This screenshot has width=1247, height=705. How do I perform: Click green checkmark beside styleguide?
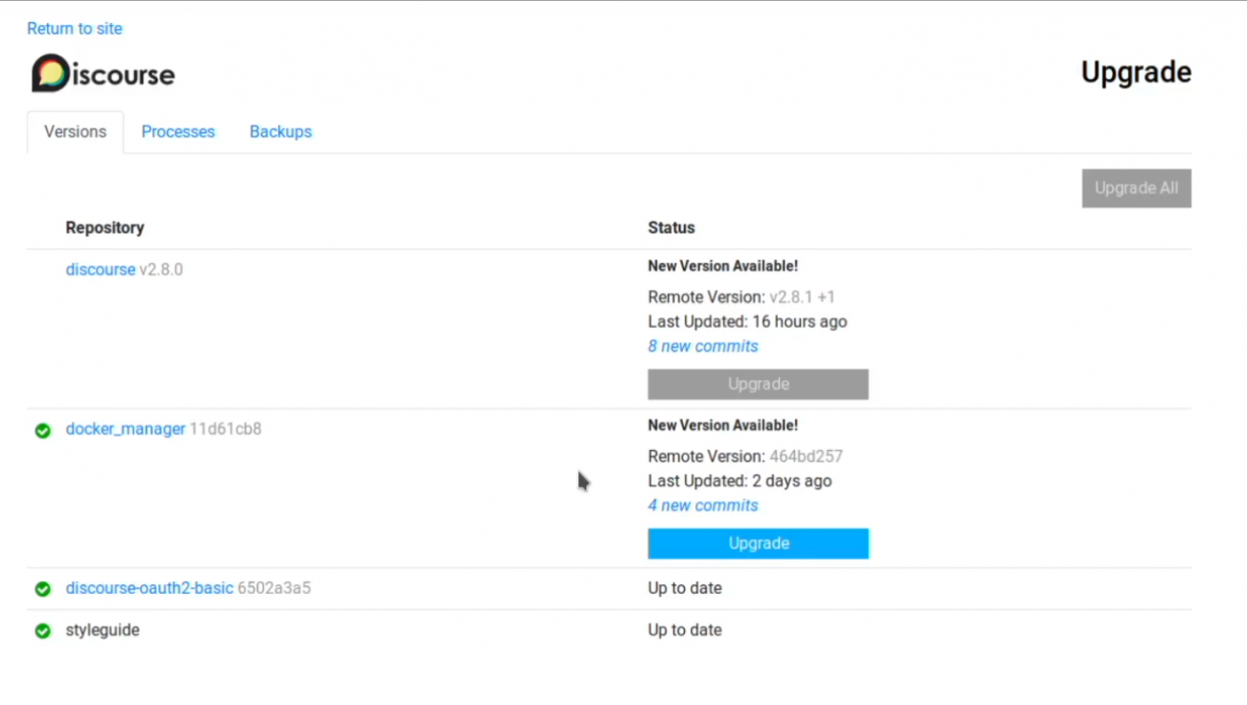click(x=42, y=631)
